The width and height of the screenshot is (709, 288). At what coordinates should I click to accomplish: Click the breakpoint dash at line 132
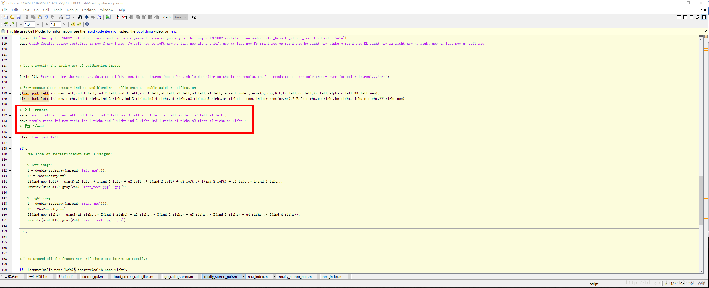10,115
